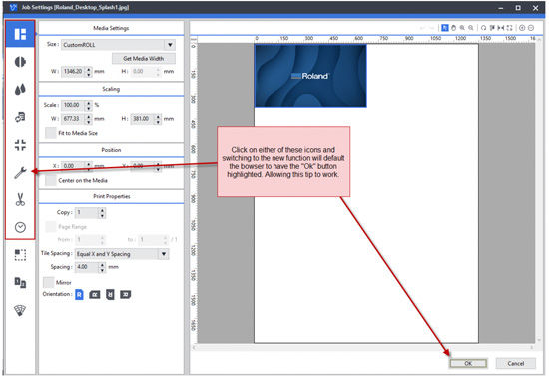
Task: Enable the Mirror checkbox
Action: (48, 282)
